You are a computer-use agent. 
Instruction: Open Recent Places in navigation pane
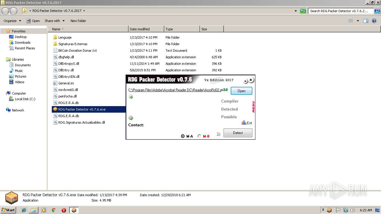[x=25, y=48]
